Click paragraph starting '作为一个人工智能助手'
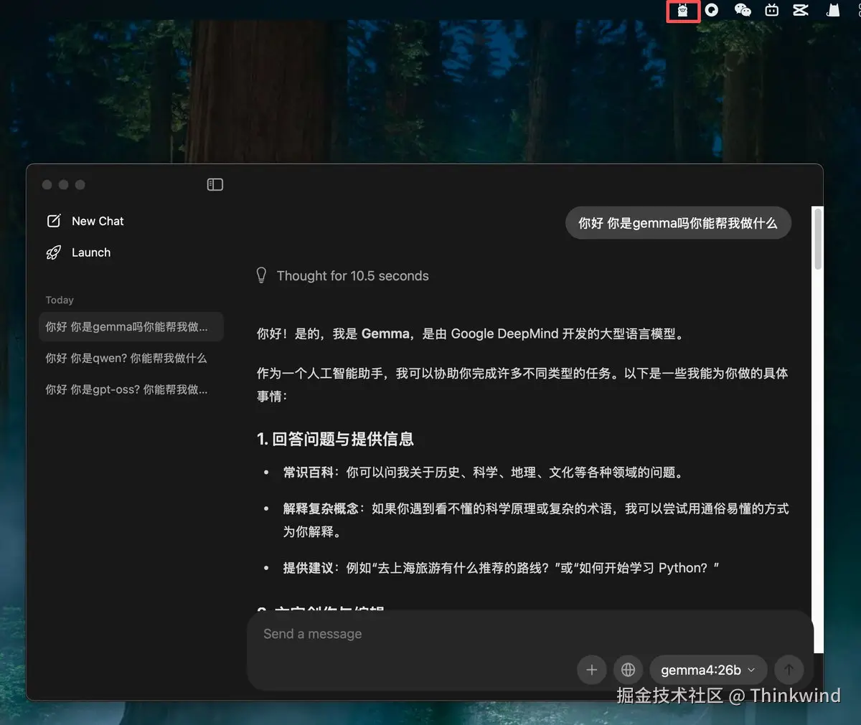The image size is (861, 725). (522, 384)
